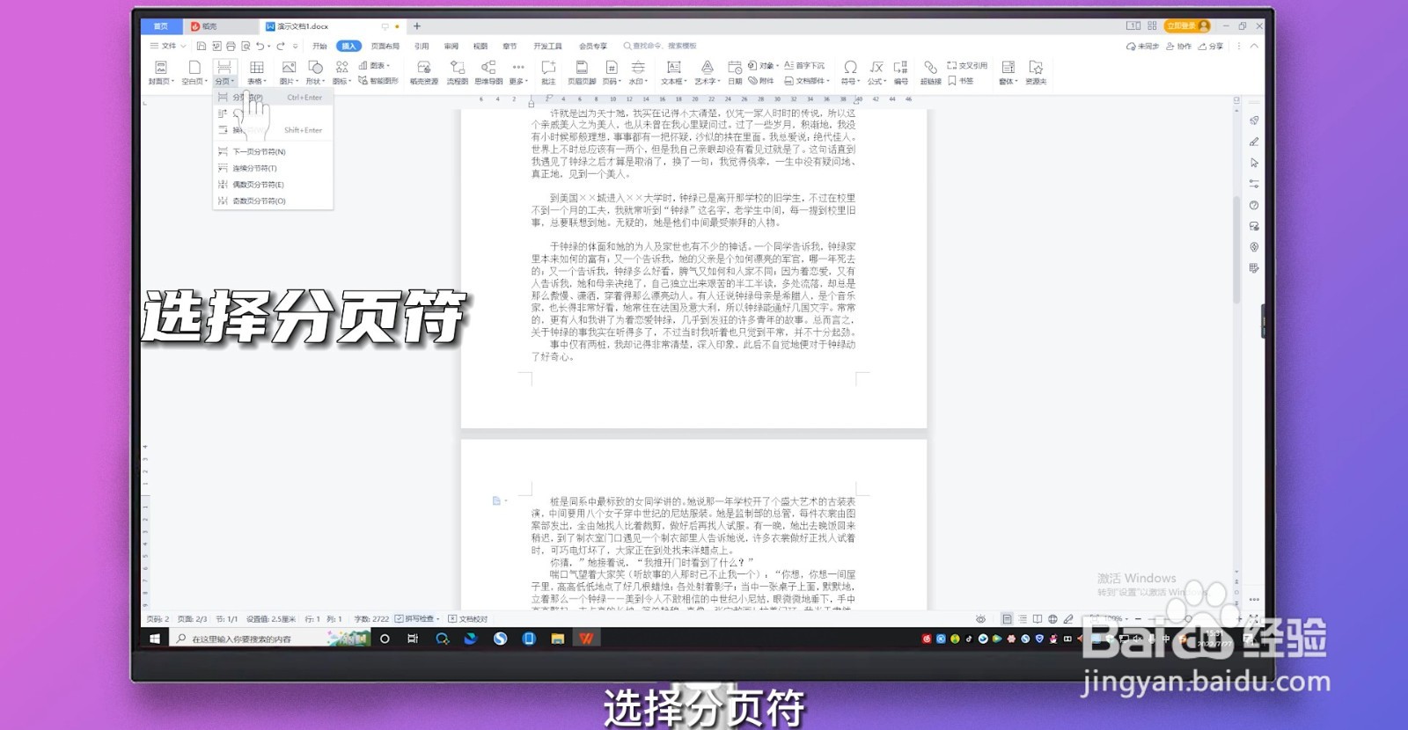Open 文档部件 document parts

click(x=806, y=80)
